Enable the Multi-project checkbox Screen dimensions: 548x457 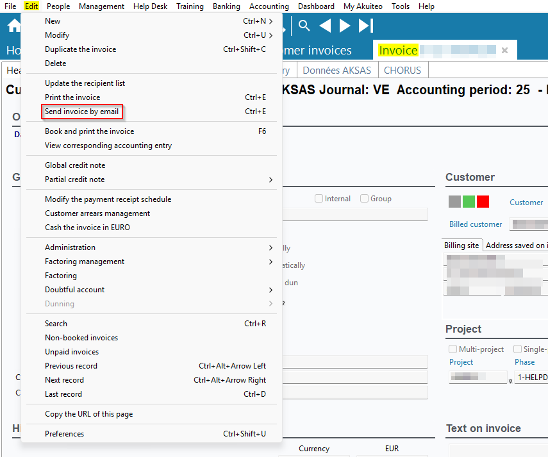453,349
